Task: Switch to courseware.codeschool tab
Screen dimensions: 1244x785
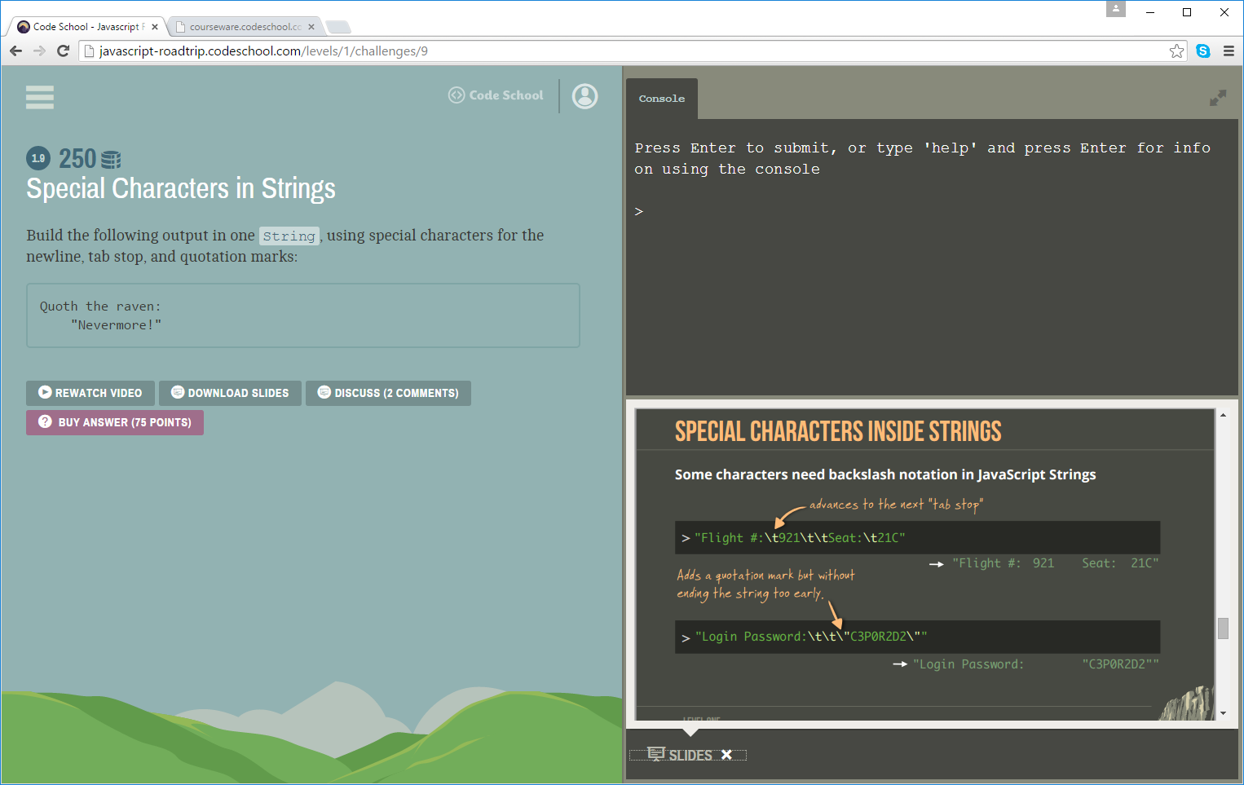Action: point(244,27)
